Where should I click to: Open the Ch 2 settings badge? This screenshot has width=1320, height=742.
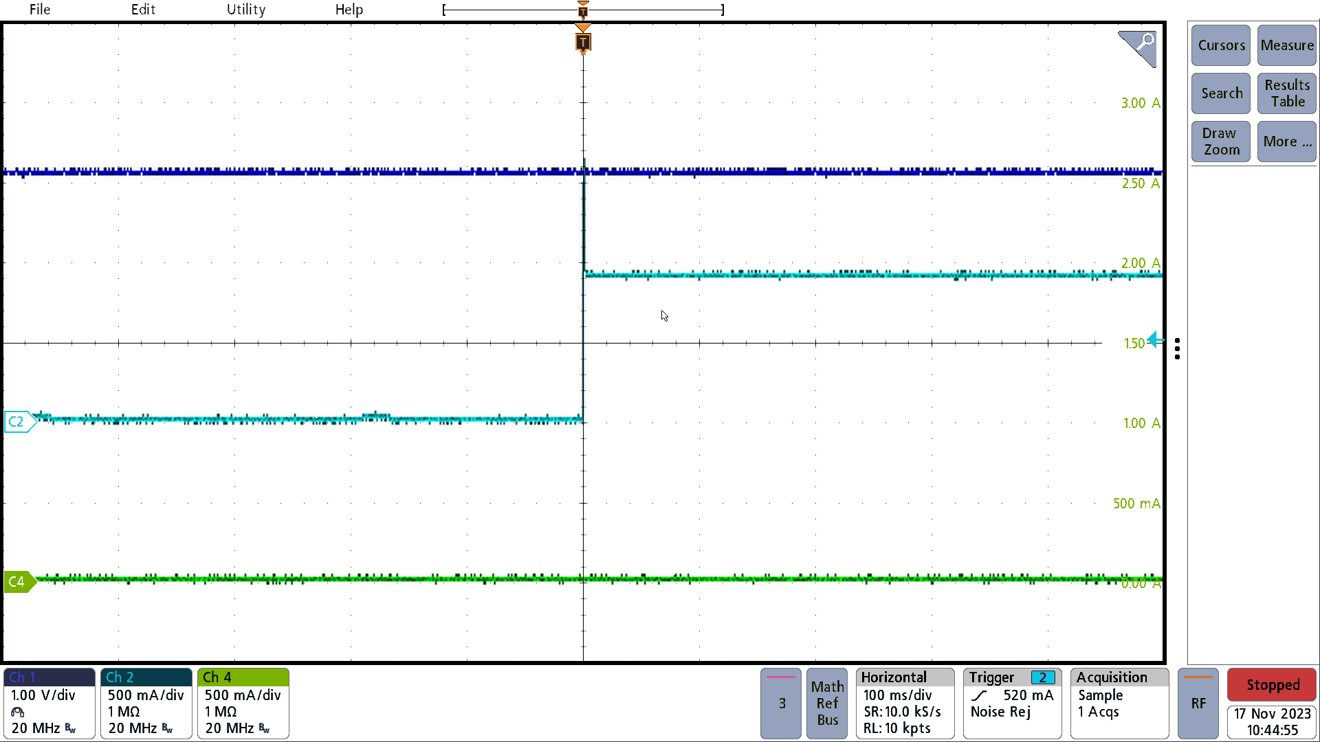[x=146, y=704]
